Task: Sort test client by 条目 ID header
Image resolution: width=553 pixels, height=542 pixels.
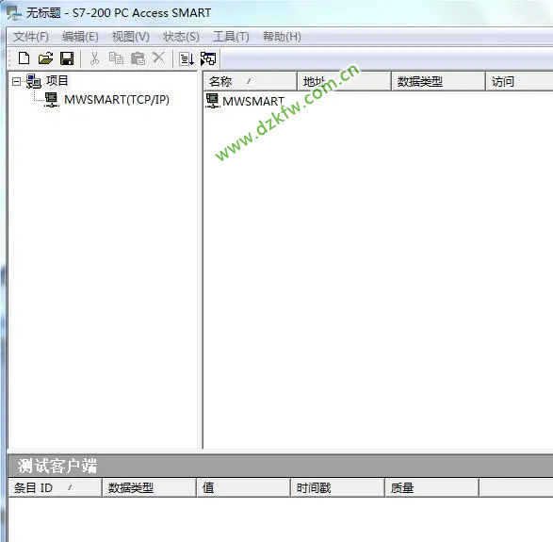Action: tap(55, 487)
